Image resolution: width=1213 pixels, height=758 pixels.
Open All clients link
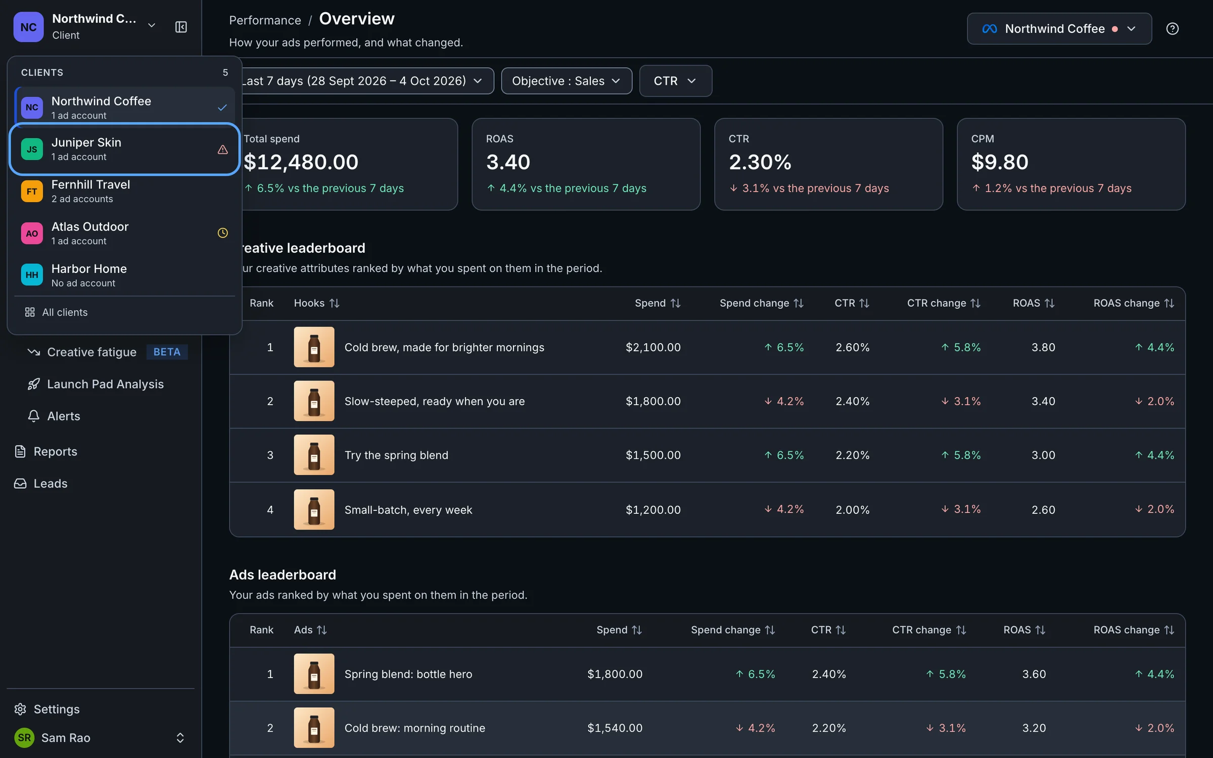[124, 312]
